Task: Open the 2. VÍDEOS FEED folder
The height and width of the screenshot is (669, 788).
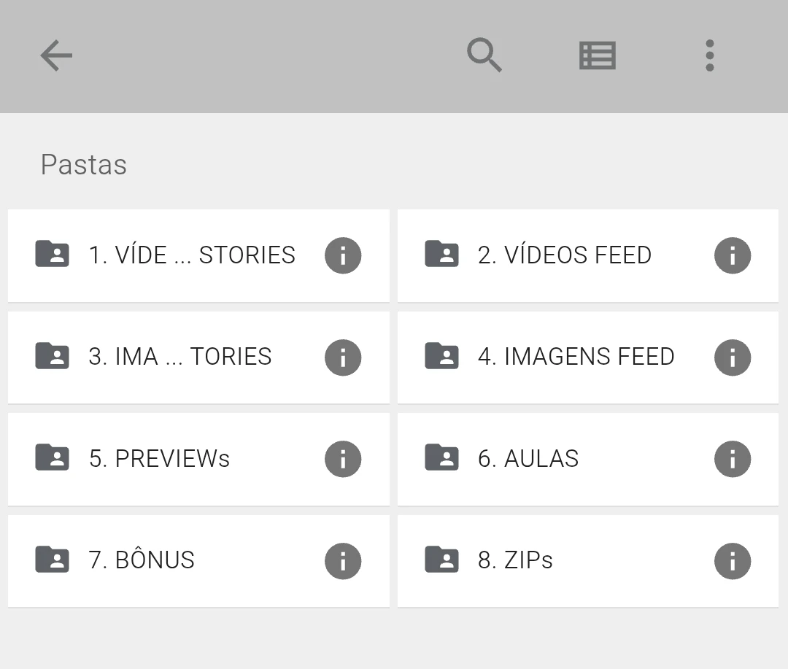Action: tap(564, 255)
